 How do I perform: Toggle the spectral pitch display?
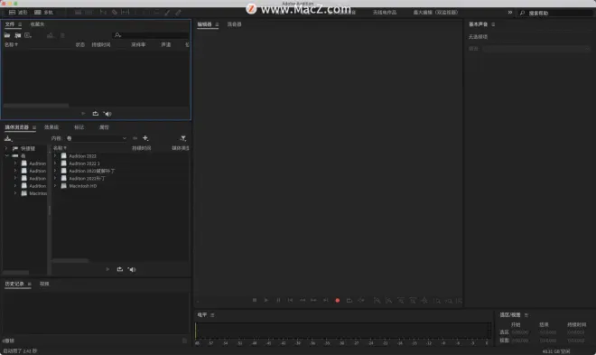click(x=88, y=13)
